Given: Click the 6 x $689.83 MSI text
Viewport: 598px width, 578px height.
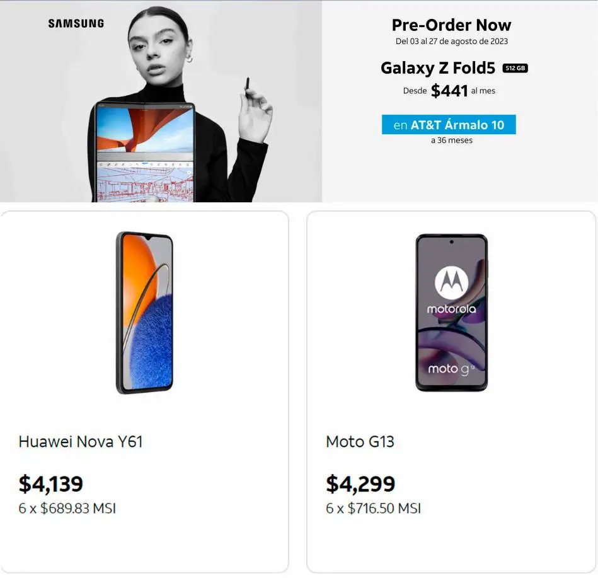Looking at the screenshot, I should point(67,508).
